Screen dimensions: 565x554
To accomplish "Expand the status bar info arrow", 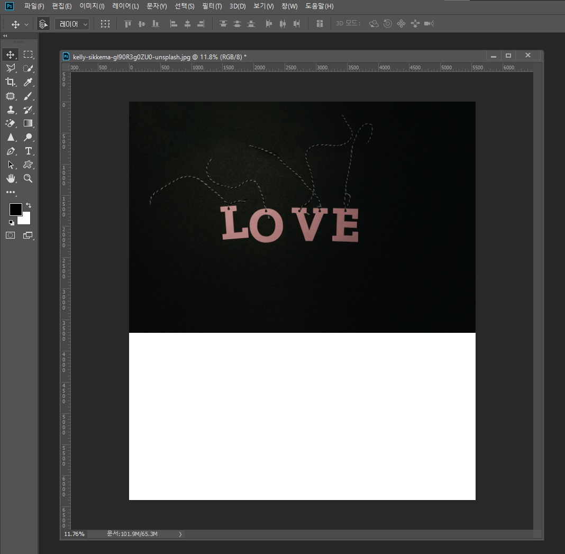I will 180,534.
